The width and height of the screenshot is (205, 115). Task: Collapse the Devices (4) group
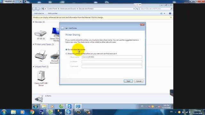coord(33,22)
